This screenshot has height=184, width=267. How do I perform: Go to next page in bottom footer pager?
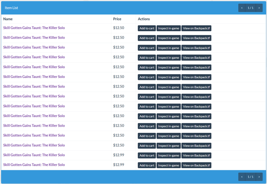[x=259, y=177]
